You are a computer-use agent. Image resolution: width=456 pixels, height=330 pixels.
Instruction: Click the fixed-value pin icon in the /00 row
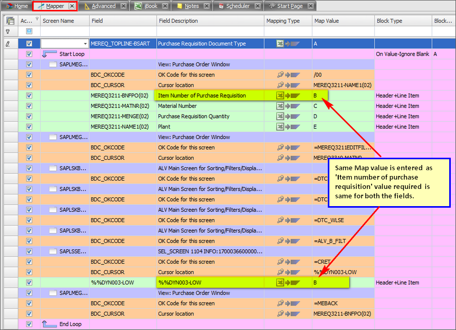(x=280, y=75)
